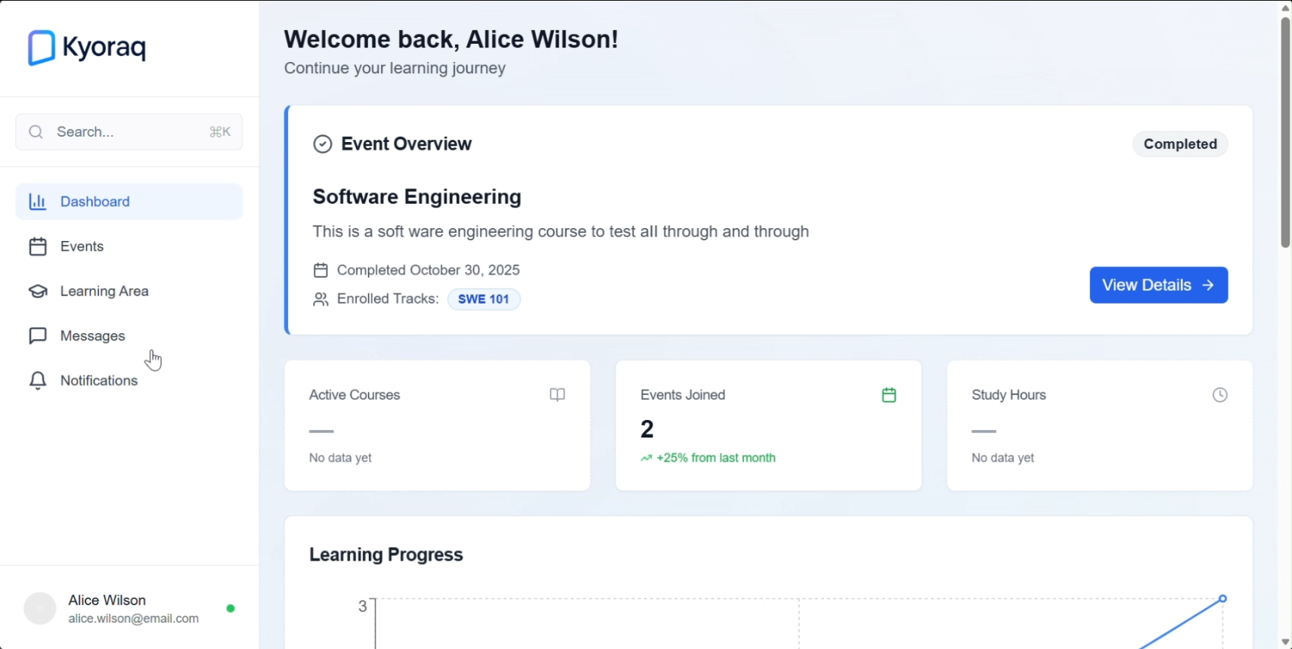Click the Learning Area graduation cap icon

(38, 292)
